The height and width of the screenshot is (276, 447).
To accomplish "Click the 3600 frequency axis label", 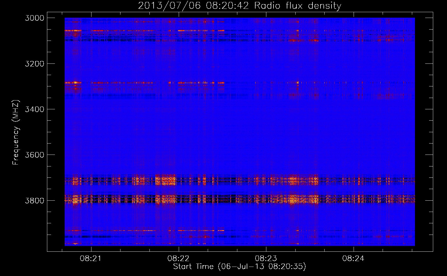I will 35,155.
